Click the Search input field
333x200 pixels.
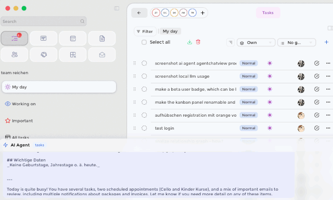(44, 21)
